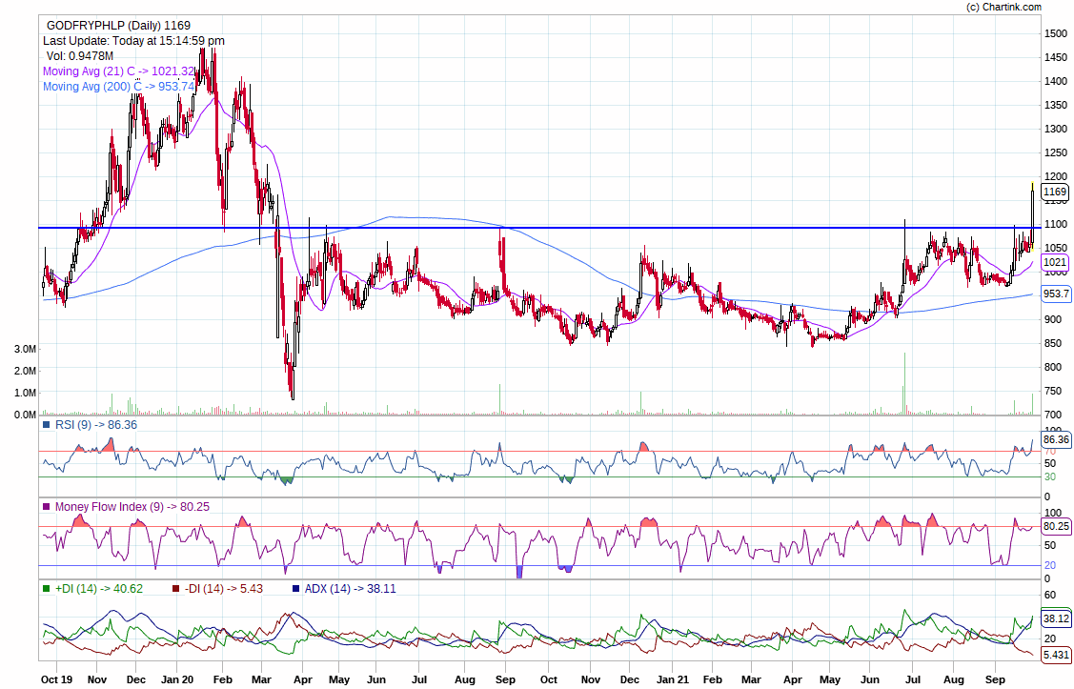
Task: Click the Jan 21 date axis label
Action: pyautogui.click(x=675, y=680)
